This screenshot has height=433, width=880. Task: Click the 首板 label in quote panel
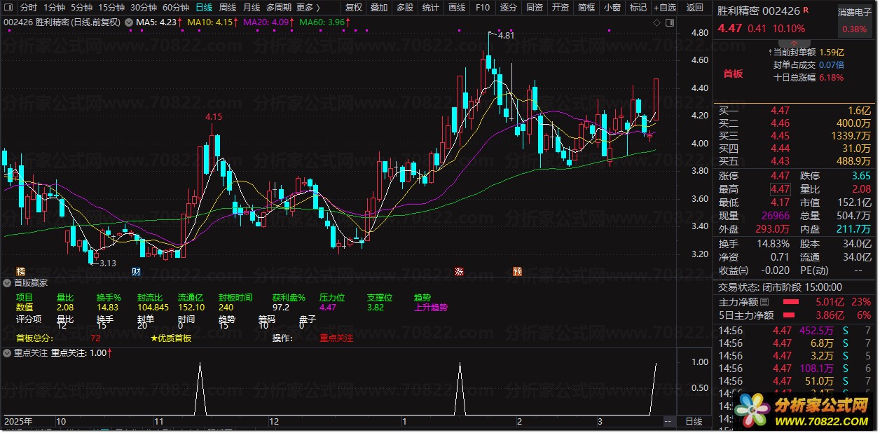[x=733, y=74]
